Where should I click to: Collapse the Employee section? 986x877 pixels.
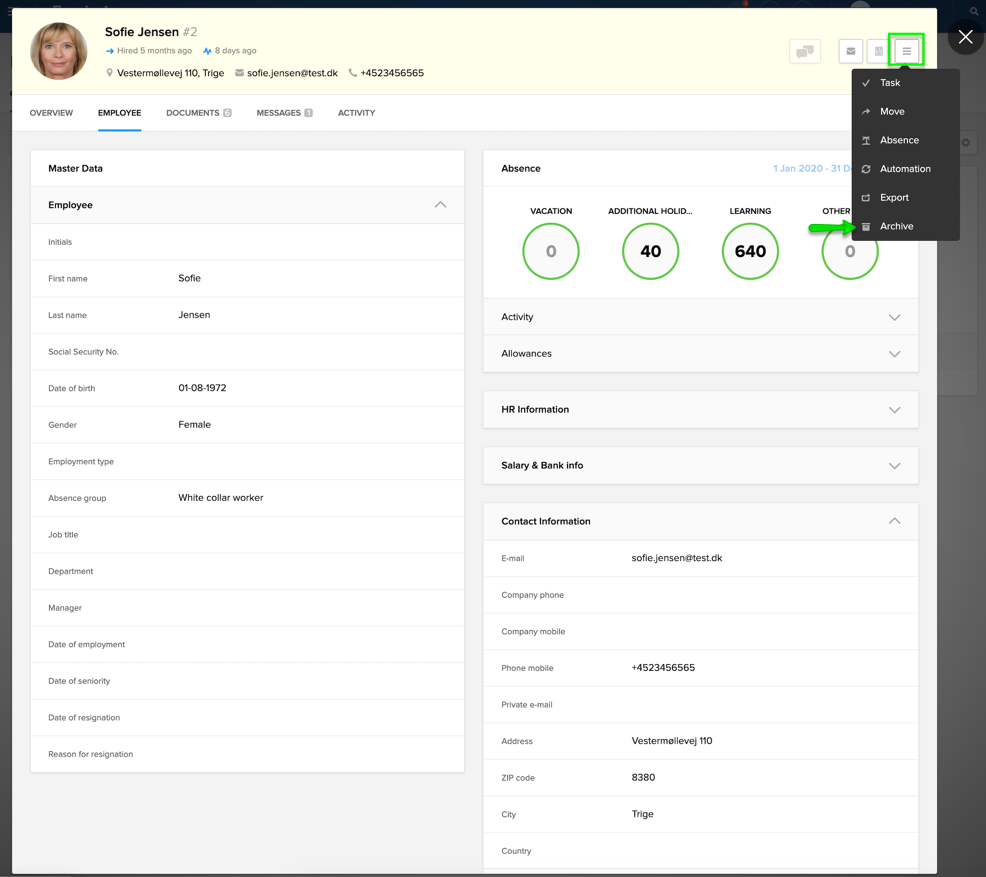pos(440,205)
